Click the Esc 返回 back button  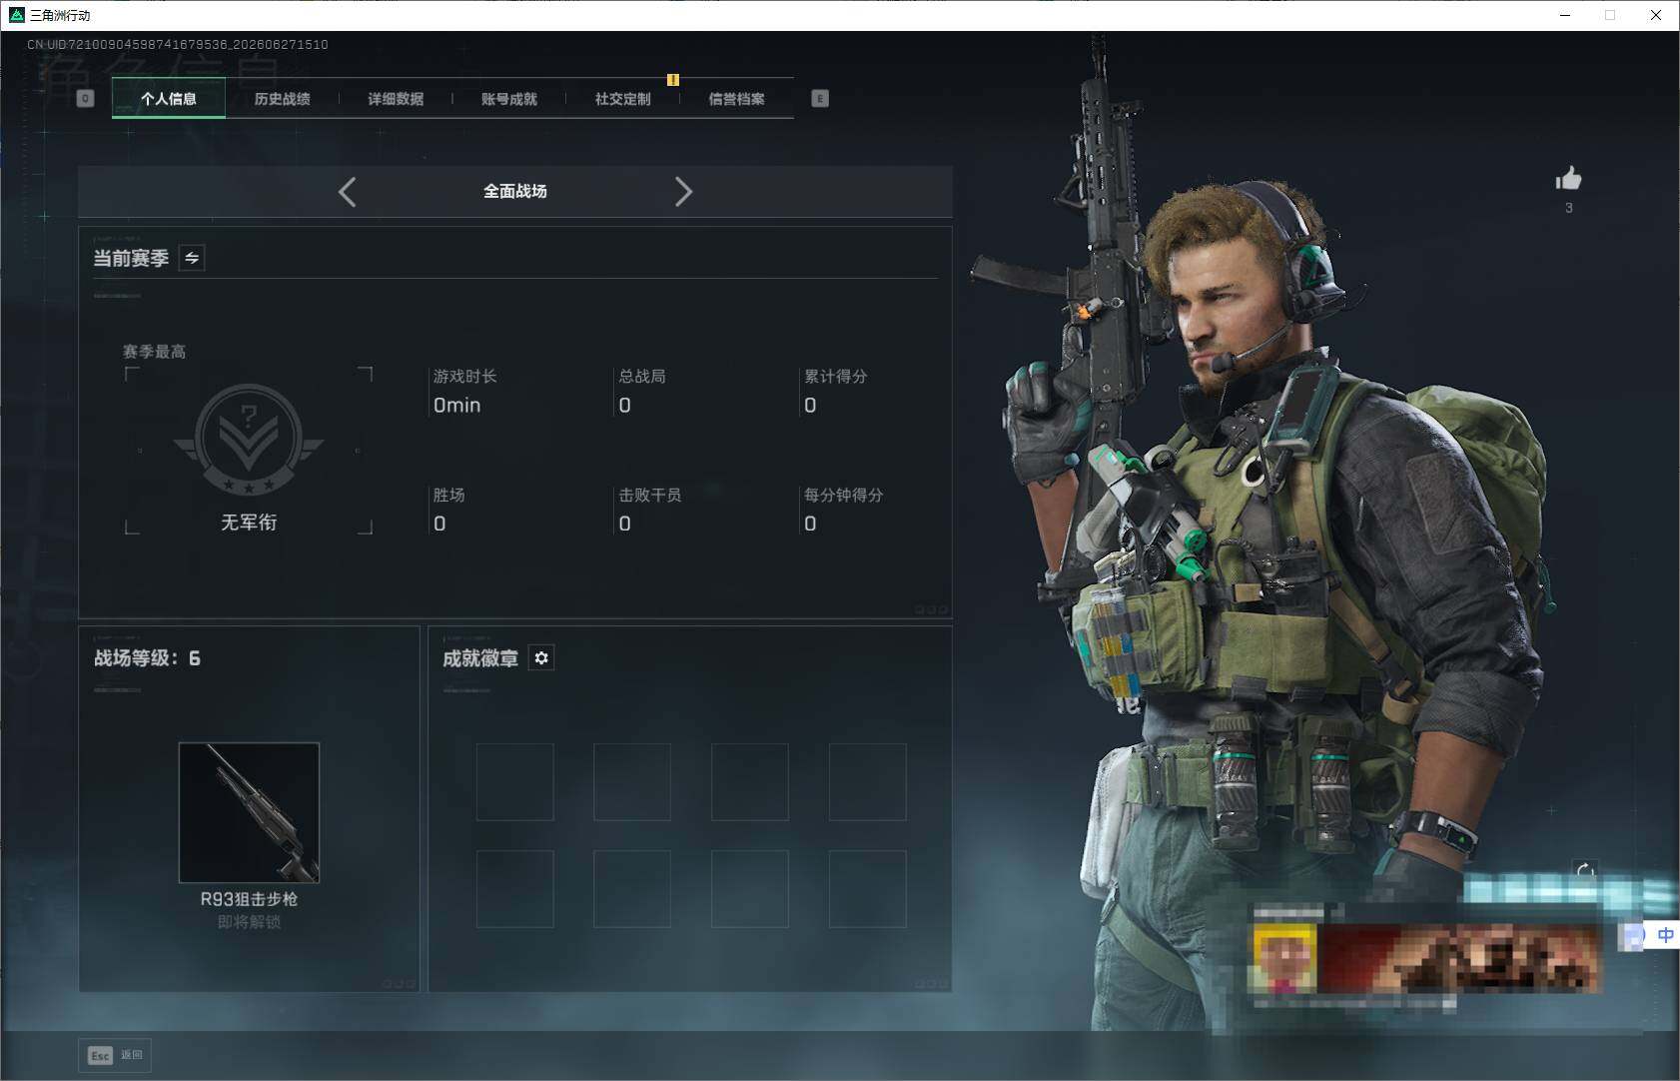115,1055
